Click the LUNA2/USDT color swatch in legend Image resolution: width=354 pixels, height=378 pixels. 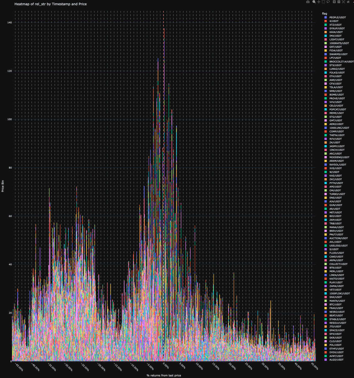326,69
